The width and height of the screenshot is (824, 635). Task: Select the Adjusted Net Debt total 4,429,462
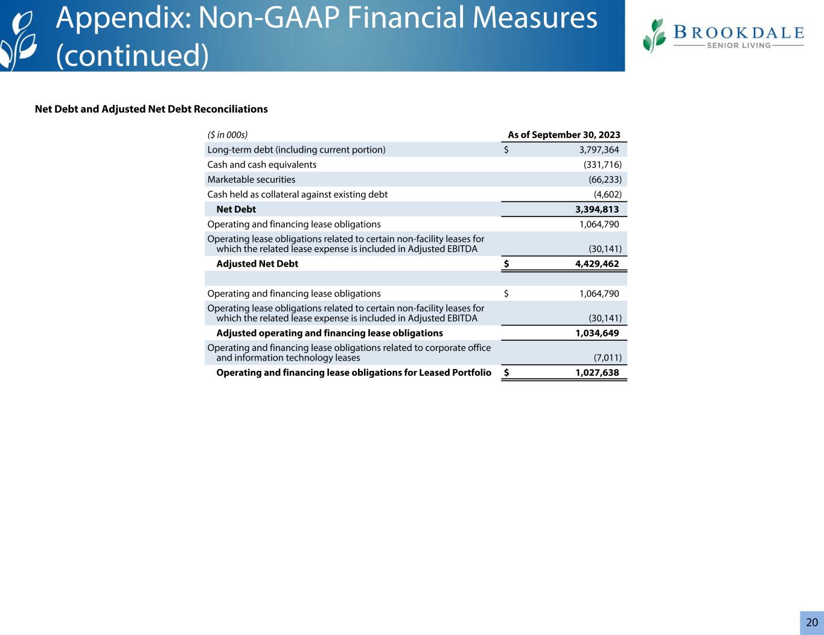tap(597, 264)
